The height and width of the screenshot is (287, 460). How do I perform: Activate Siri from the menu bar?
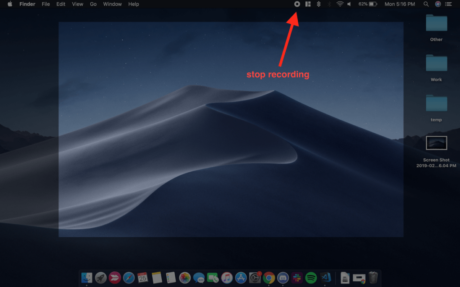437,4
